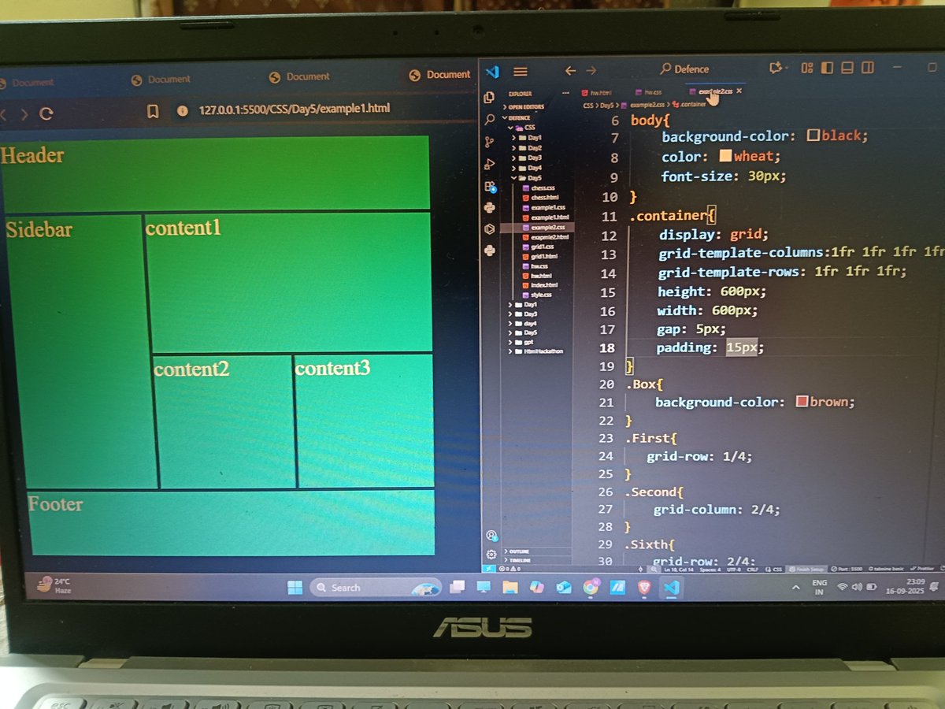Open Source Control view in activity bar
Screen dimensions: 945x709
[x=489, y=142]
